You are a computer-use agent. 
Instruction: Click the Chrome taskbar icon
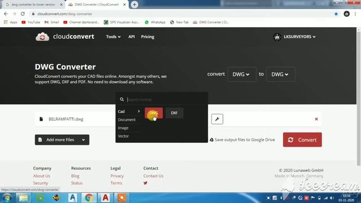(89, 198)
